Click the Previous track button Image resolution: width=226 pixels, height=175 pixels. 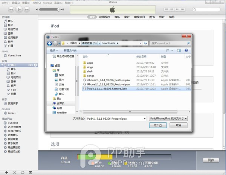point(11,9)
